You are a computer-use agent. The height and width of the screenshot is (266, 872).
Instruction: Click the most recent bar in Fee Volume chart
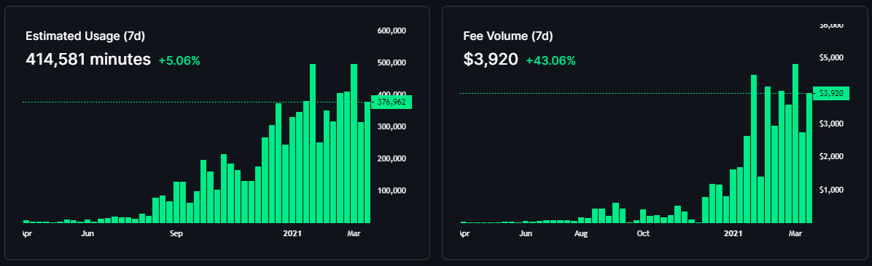809,158
